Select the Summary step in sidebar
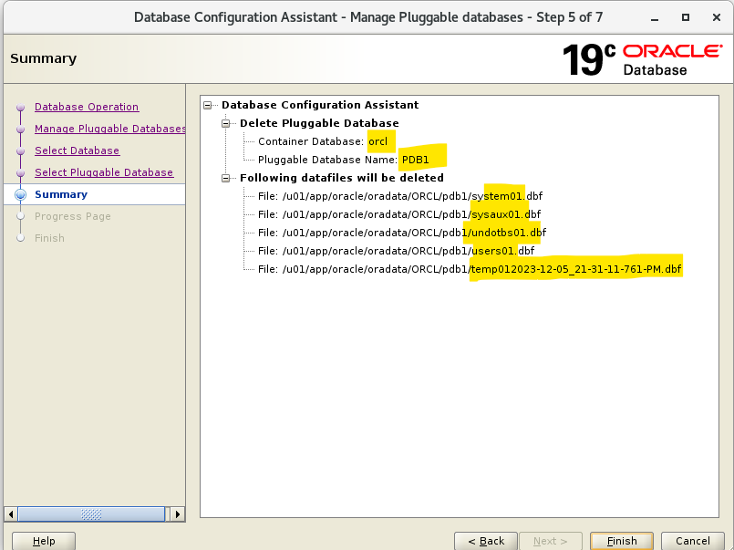The image size is (734, 550). (x=61, y=194)
